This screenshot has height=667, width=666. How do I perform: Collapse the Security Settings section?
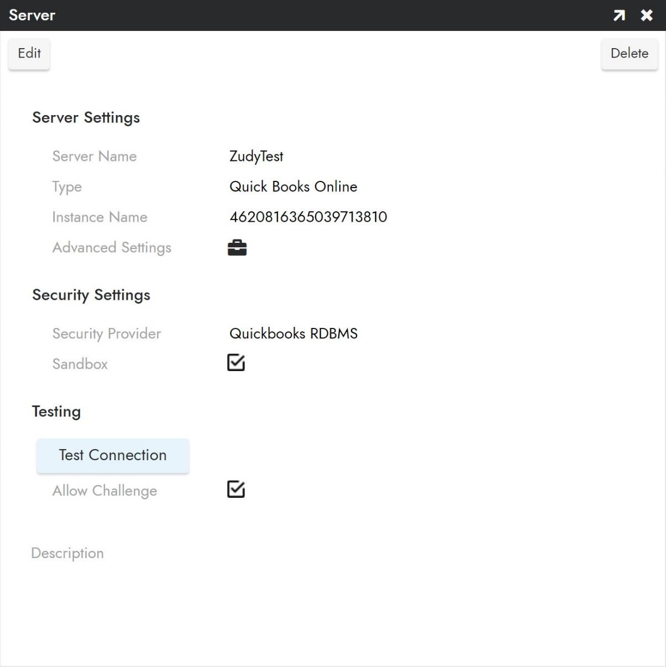pyautogui.click(x=91, y=295)
